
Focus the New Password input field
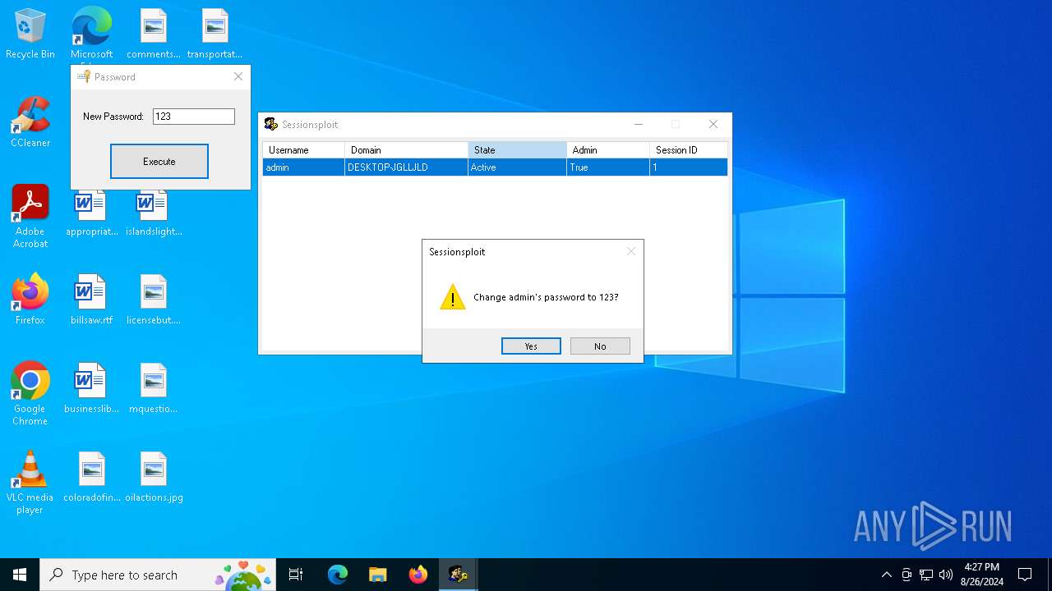[x=194, y=117]
